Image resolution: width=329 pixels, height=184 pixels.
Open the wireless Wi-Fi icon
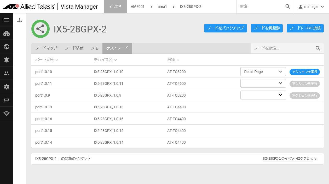pos(7,113)
